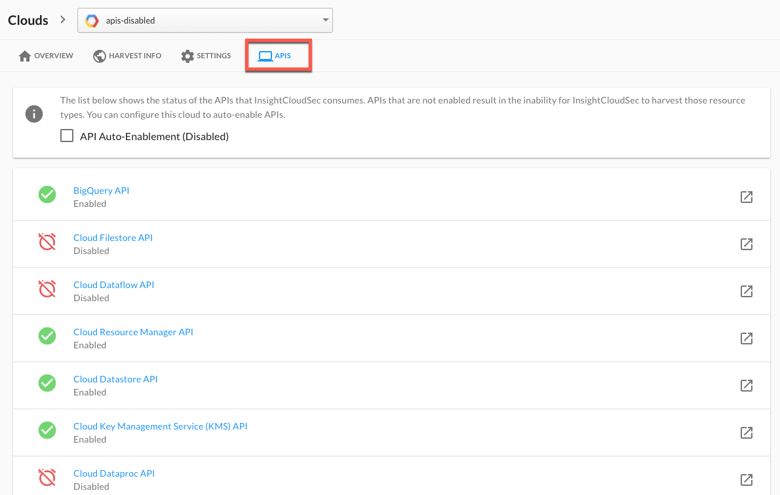Screen dimensions: 780x495
Task: Open the Cloud Filestore API link
Action: pos(113,238)
